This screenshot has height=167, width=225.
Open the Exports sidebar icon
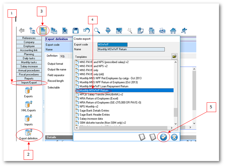[x=28, y=91]
